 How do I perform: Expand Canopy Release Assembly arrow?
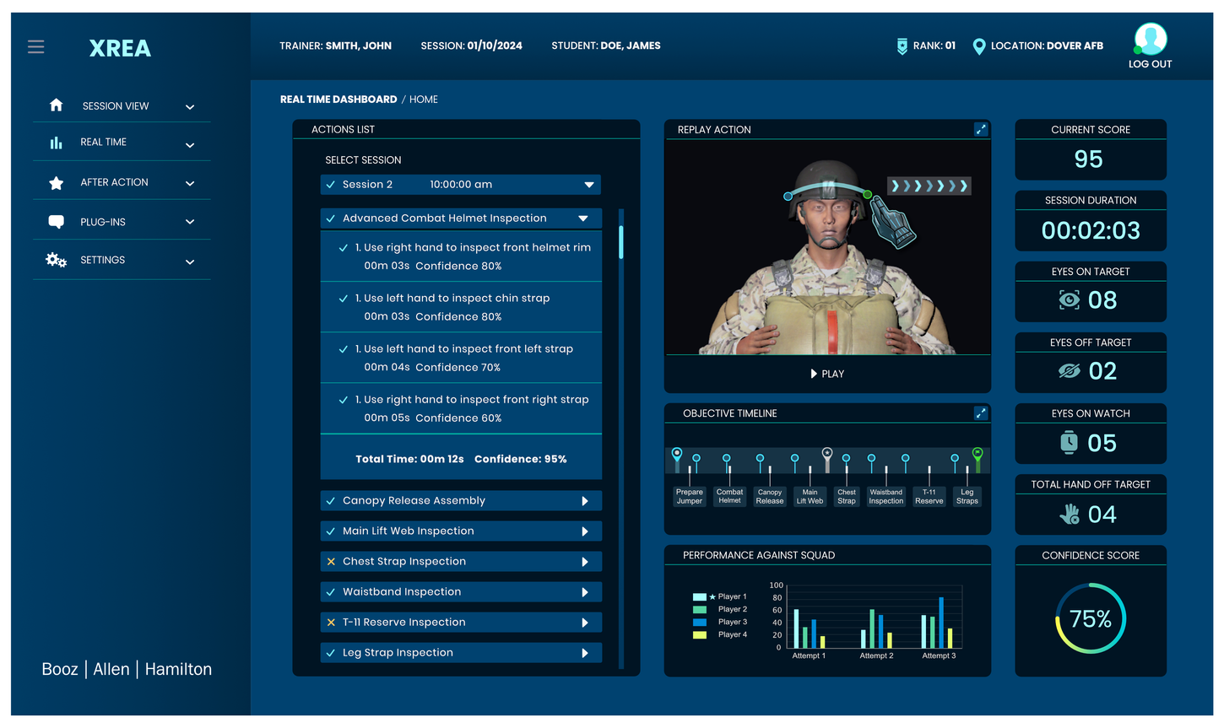point(585,501)
